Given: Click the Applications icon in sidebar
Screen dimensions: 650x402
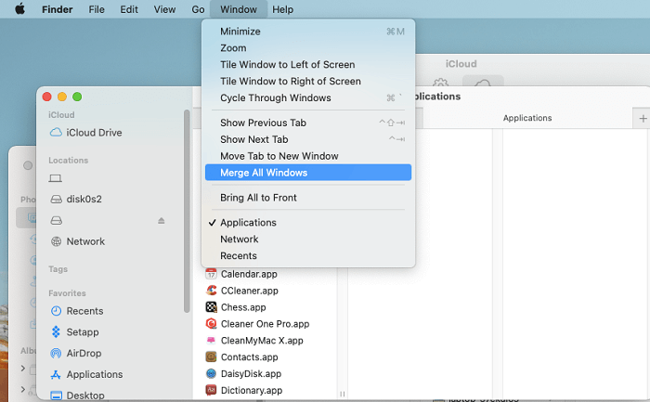Looking at the screenshot, I should (x=56, y=375).
